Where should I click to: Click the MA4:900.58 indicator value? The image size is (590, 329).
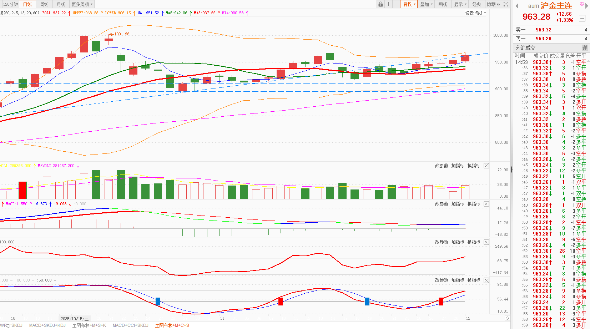233,13
